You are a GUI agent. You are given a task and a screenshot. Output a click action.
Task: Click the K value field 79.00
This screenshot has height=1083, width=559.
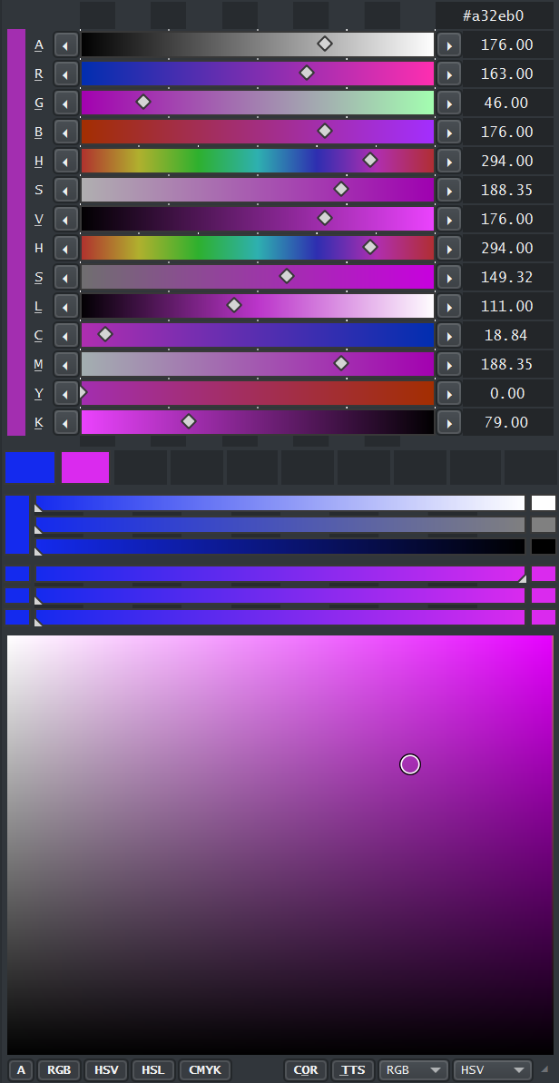[507, 422]
